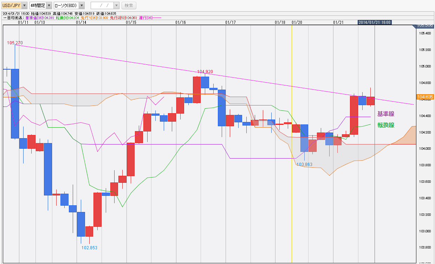This screenshot has height=264, width=435.
Task: Open the USD/JPY currency pair dropdown
Action: (14, 5)
